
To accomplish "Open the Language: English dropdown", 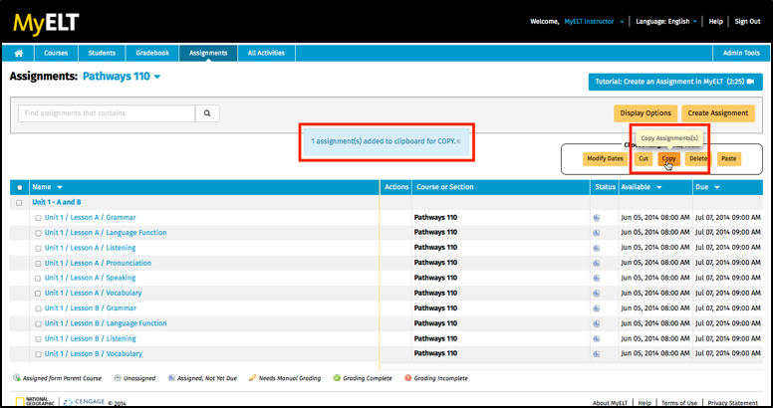I will pos(666,22).
